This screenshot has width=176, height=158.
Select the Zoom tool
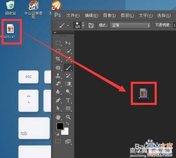pos(68,117)
